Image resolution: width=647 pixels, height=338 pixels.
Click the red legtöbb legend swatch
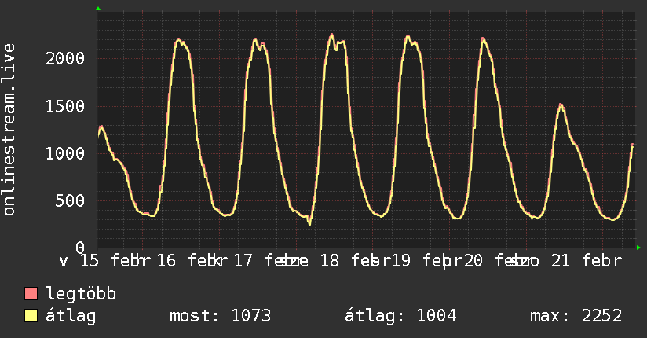coord(31,295)
